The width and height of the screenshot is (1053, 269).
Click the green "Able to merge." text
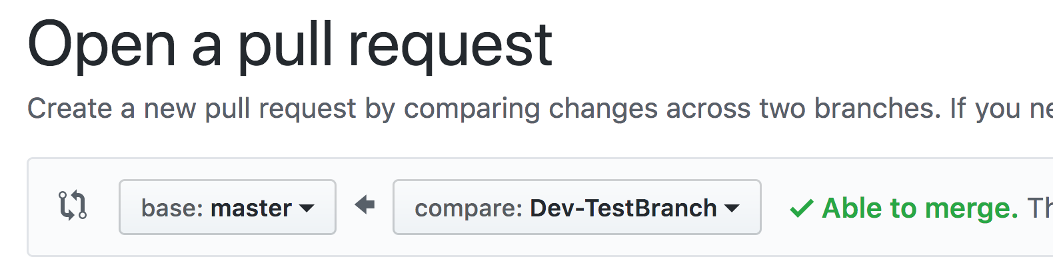[x=920, y=208]
